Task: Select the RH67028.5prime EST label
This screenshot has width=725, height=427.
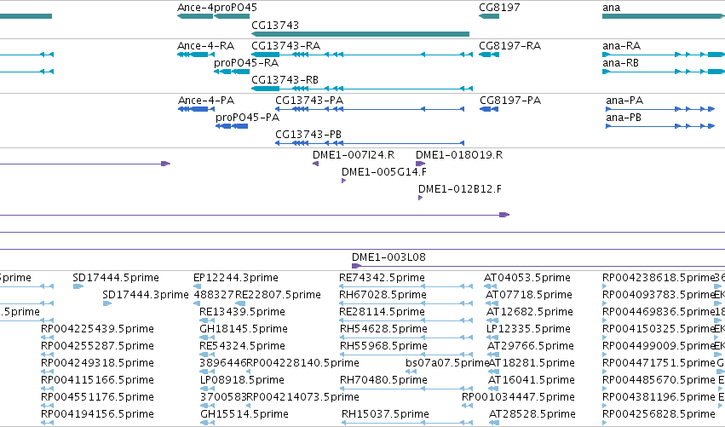Action: (383, 295)
